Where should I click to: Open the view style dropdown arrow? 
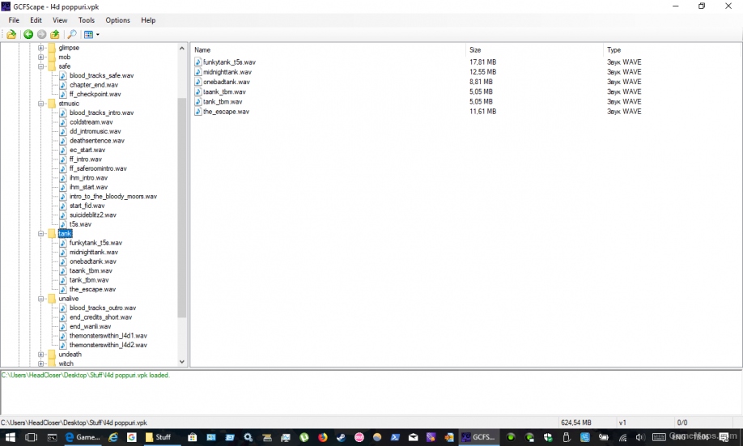[x=98, y=34]
